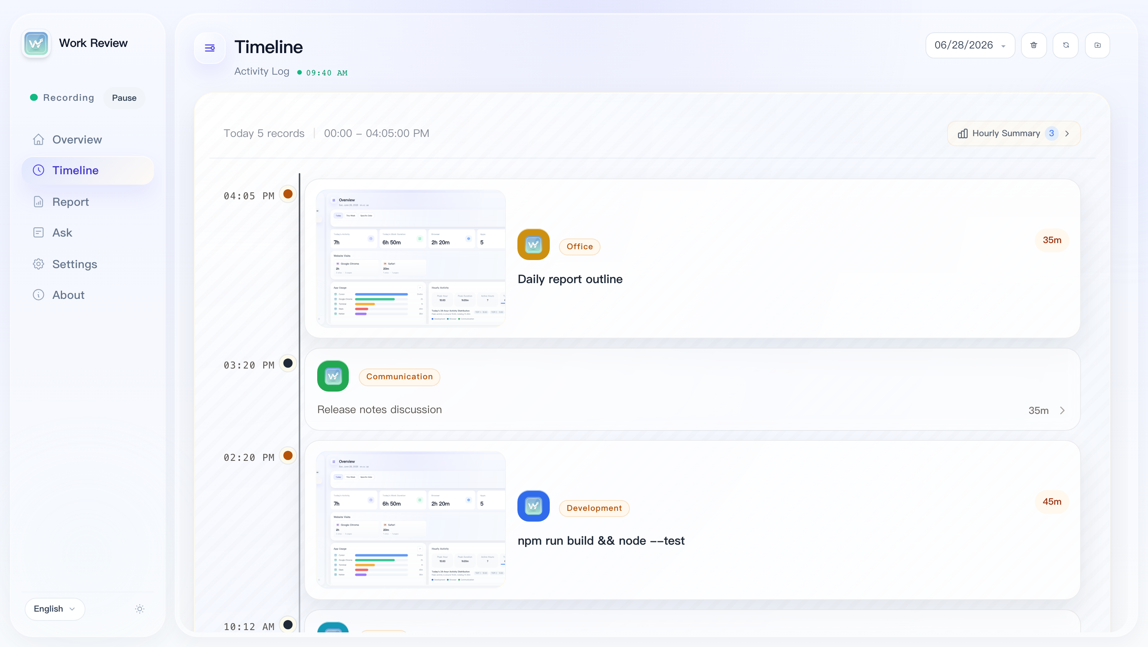Pause the recording
Screen dimensions: 1148x647
click(x=124, y=98)
